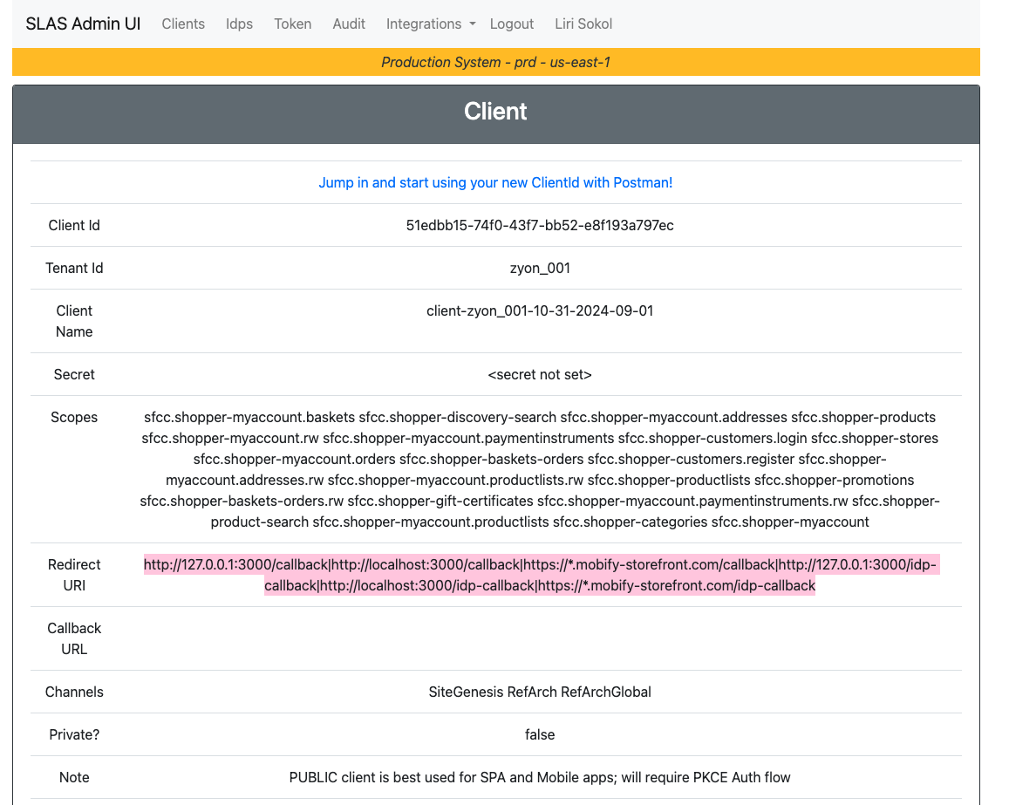The width and height of the screenshot is (1009, 805).
Task: Click the SLAS Admin UI home brand
Action: pyautogui.click(x=83, y=24)
